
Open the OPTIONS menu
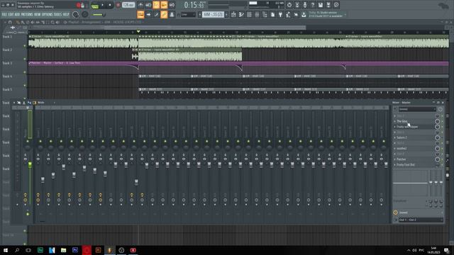coord(48,14)
